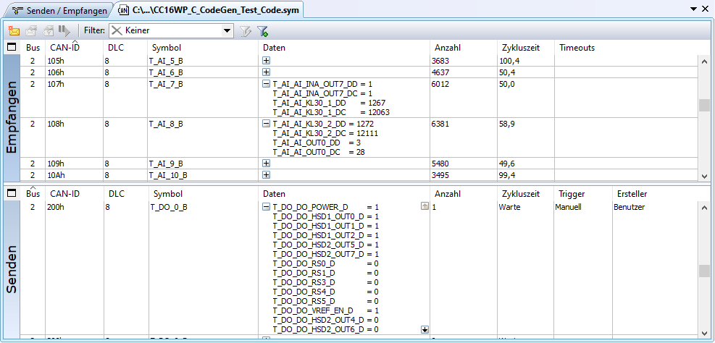Viewport: 715px width, 343px height.
Task: Click the grayed message-with-checkmark toolbar icon
Action: coord(48,31)
